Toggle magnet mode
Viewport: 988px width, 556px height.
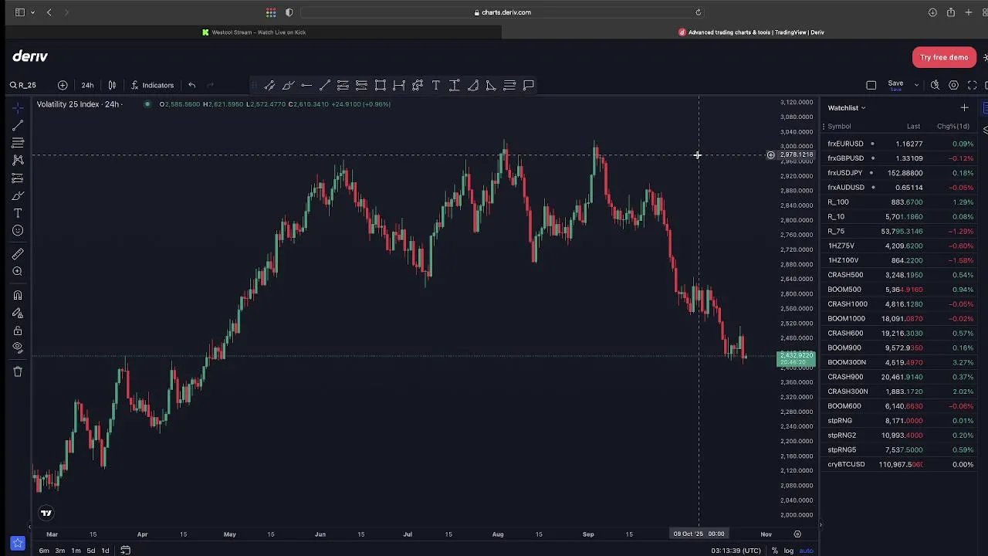(x=18, y=295)
